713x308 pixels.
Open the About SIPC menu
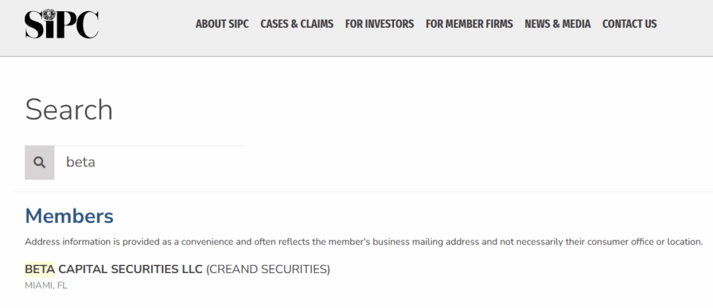point(222,24)
